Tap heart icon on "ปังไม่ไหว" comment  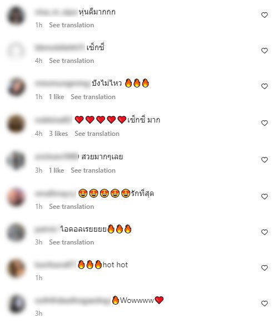click(x=265, y=86)
